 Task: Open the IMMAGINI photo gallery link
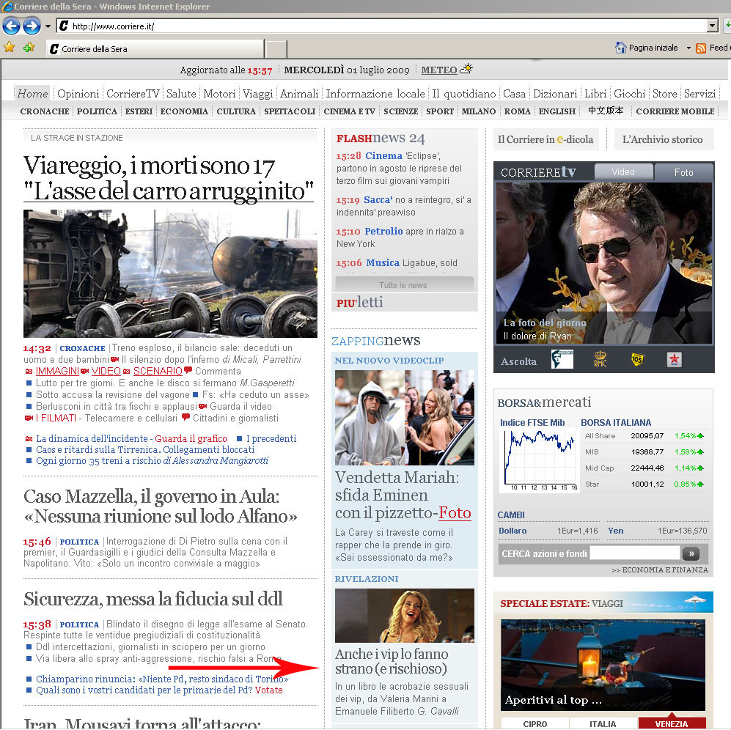coord(57,371)
